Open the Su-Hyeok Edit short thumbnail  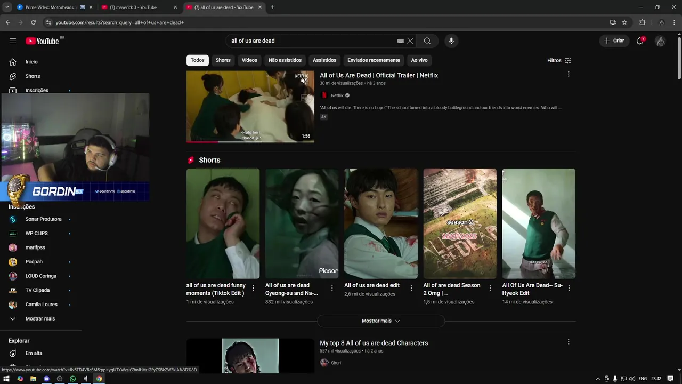(x=539, y=223)
